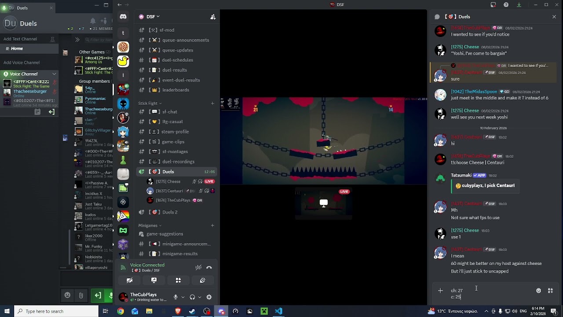
Task: Open Discord user settings gear
Action: (x=209, y=297)
